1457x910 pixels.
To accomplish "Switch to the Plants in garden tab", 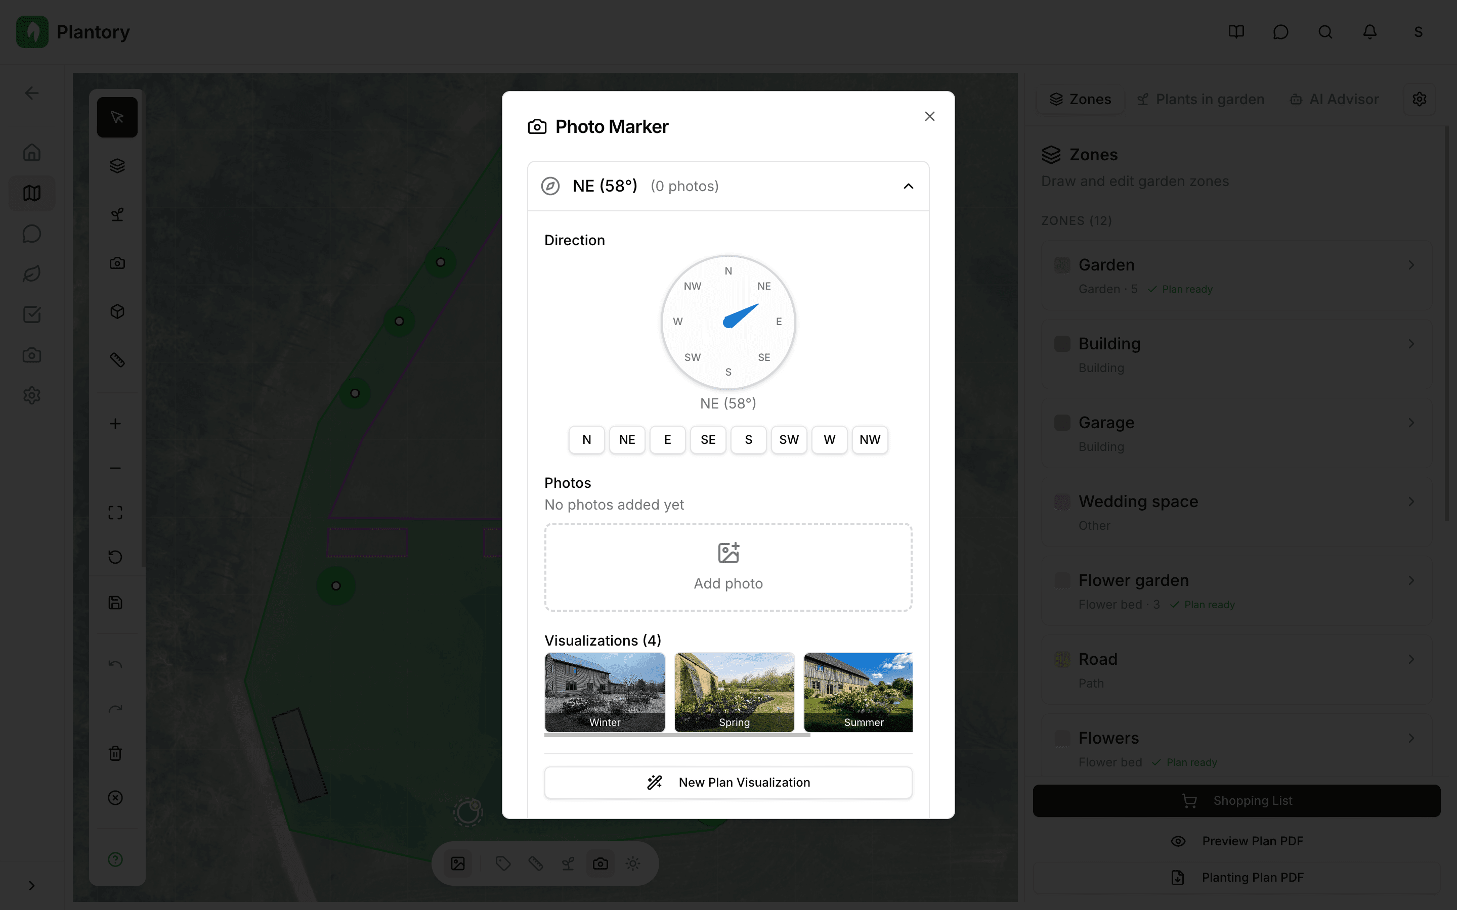I will coord(1200,99).
